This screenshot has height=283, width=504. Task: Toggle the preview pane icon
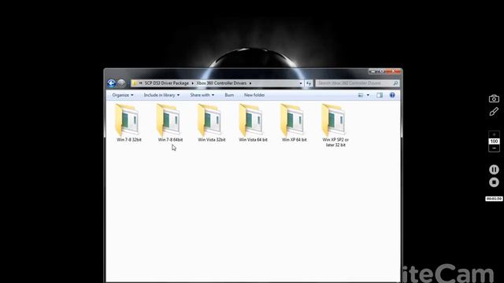coord(380,95)
